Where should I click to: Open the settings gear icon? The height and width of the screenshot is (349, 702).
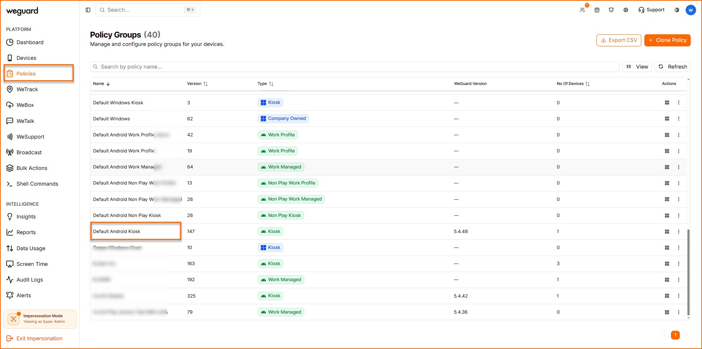click(626, 10)
